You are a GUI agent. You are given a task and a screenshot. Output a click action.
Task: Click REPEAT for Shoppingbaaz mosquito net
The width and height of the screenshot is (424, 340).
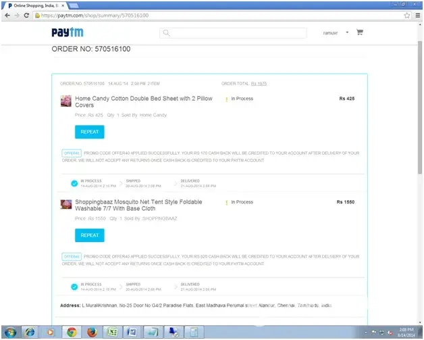tap(90, 235)
